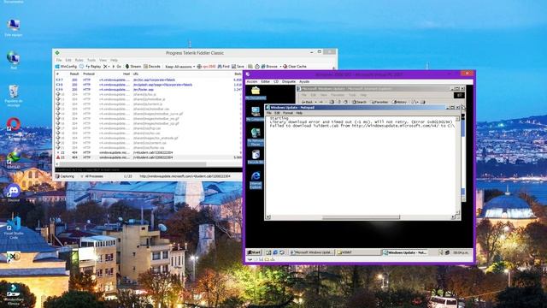
Task: Open the Remove (X) dropdown in Fiddler's toolbar
Action: (x=106, y=67)
